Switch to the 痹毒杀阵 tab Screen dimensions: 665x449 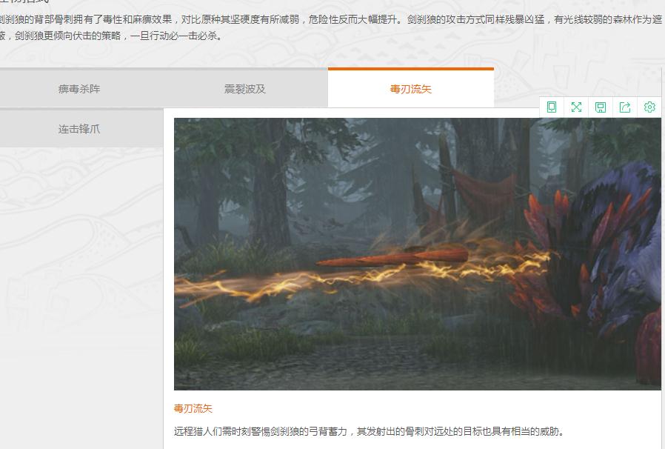pyautogui.click(x=79, y=89)
